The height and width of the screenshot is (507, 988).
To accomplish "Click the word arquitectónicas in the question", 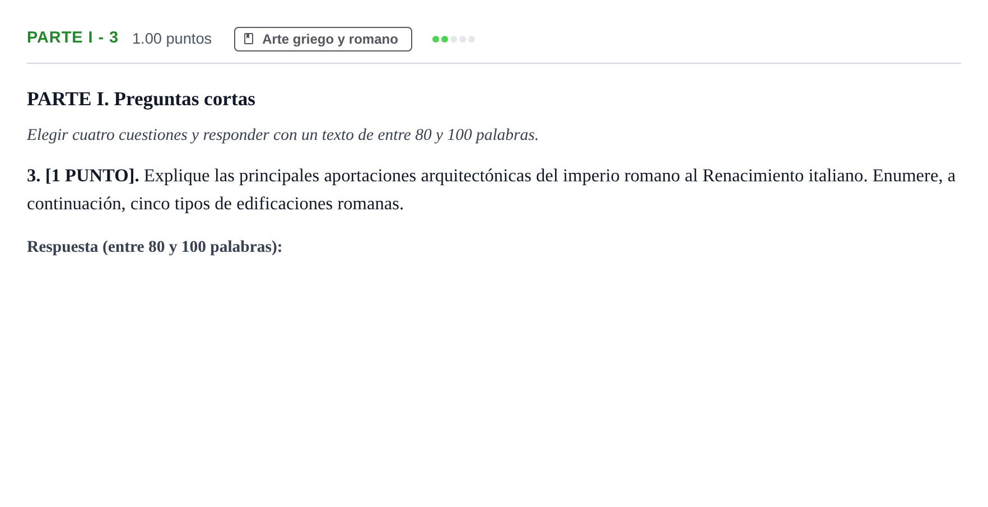I will (x=476, y=176).
